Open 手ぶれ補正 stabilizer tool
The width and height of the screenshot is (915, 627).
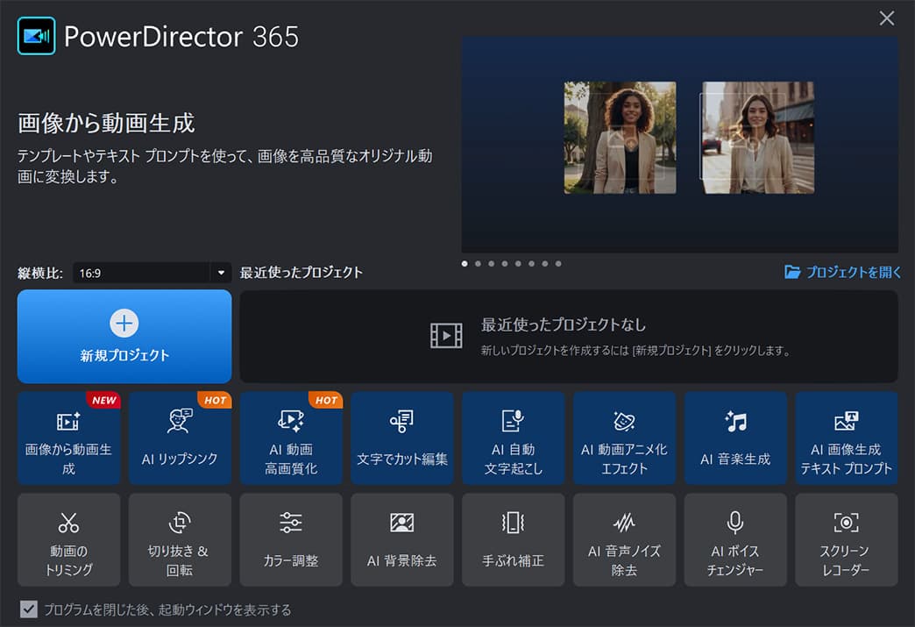coord(513,540)
